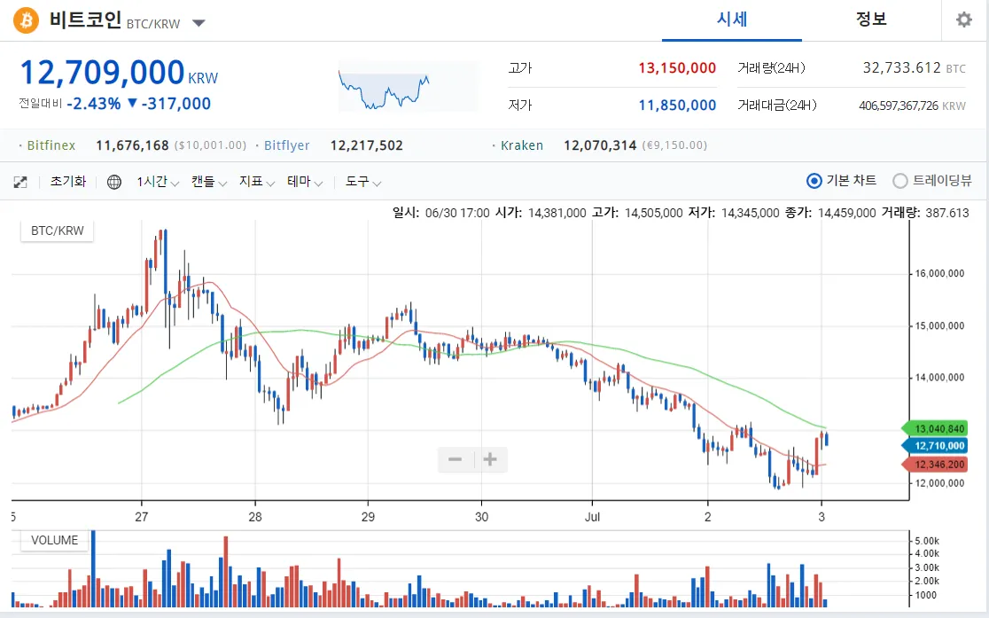Open the settings gear icon
This screenshot has height=618, width=989.
click(963, 20)
